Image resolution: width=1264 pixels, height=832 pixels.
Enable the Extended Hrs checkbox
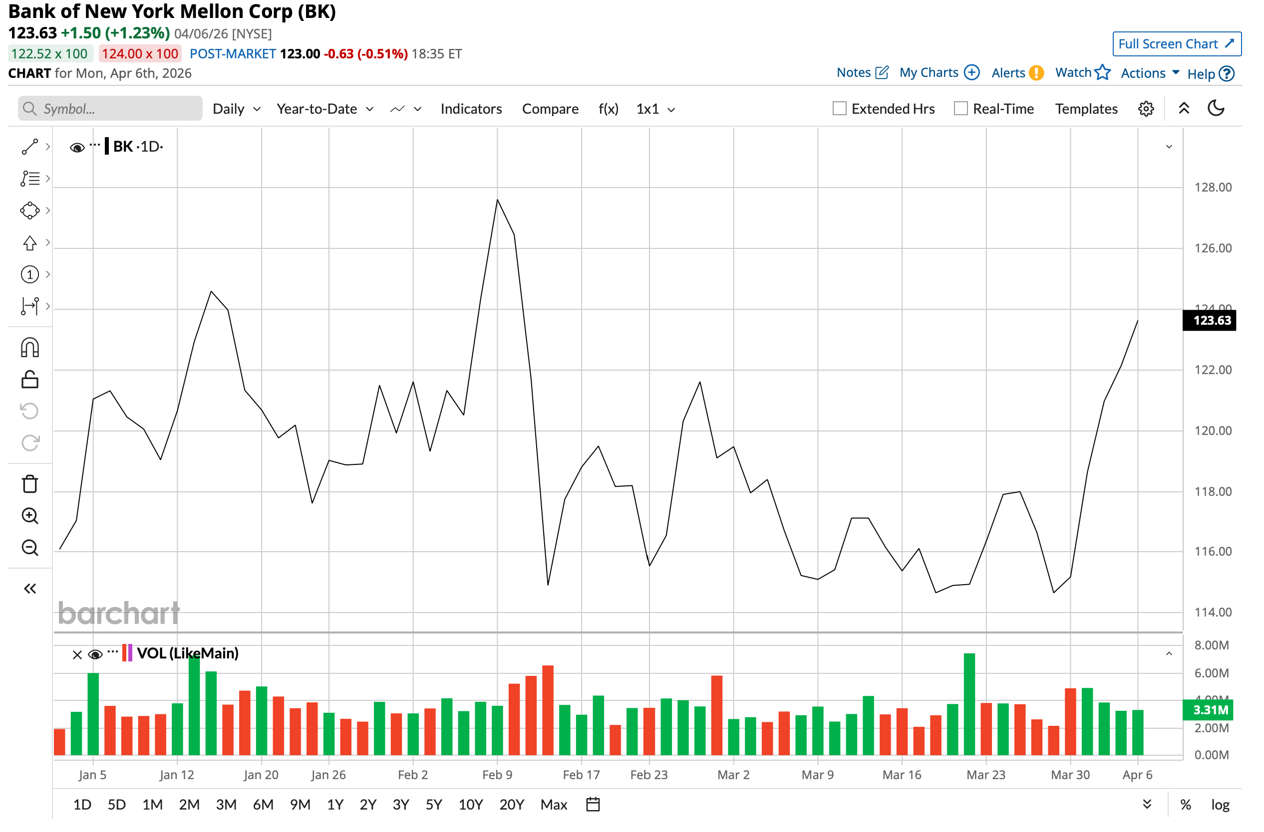point(839,109)
